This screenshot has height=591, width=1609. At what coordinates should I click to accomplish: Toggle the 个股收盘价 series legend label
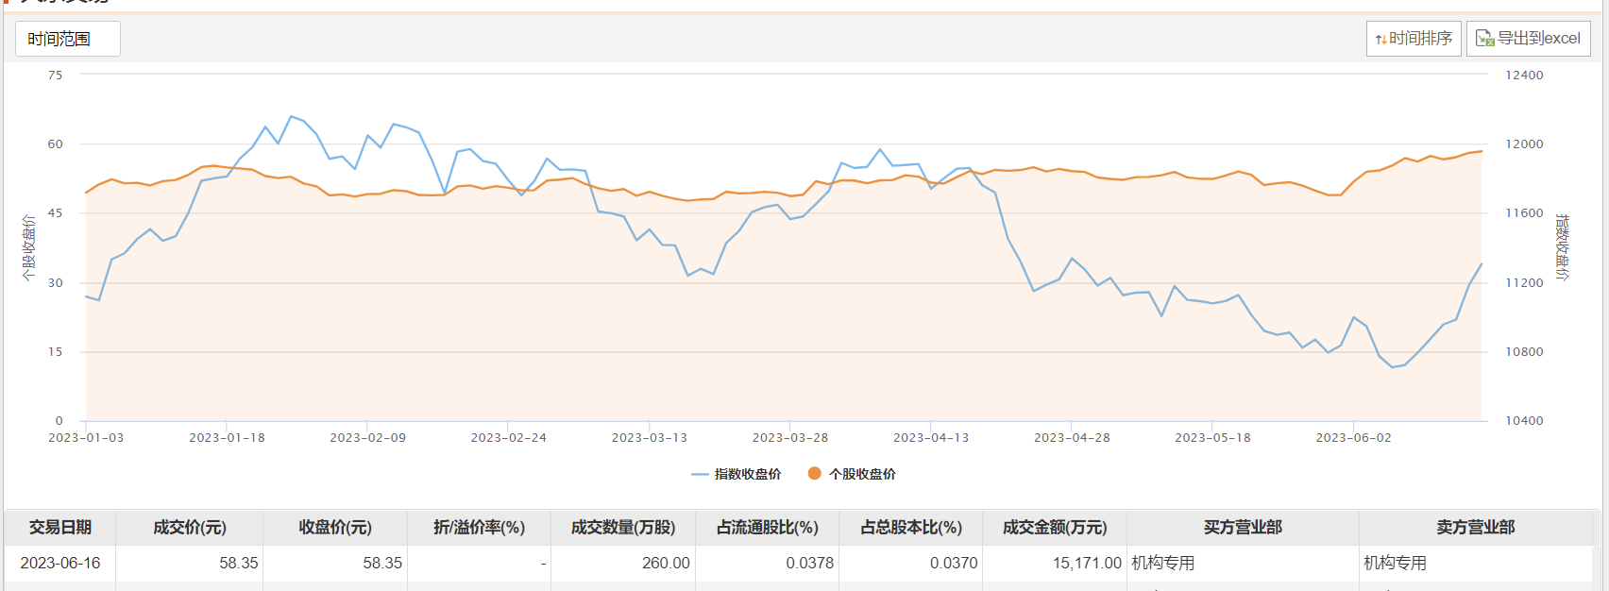tap(862, 474)
